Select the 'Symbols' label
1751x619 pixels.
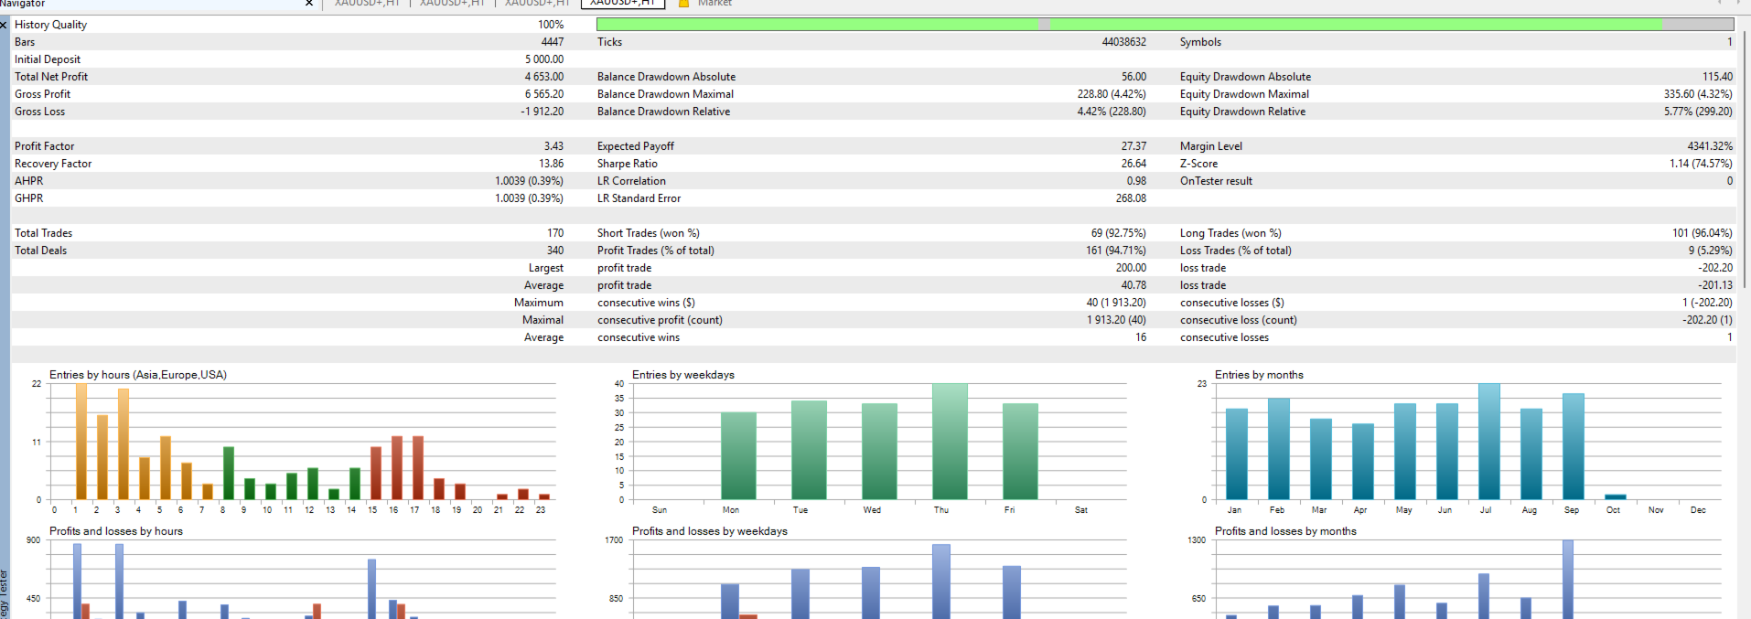point(1200,42)
